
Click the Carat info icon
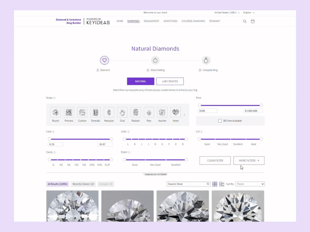coord(53,131)
